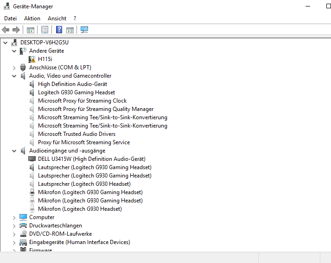Click the Back arrow toolbar icon
The image size is (331, 263).
click(x=6, y=30)
